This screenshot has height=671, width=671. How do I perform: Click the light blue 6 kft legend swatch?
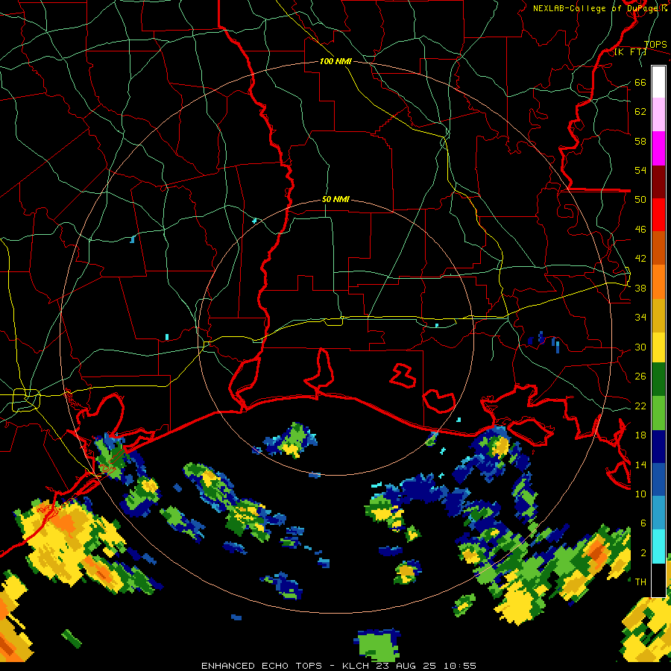658,513
